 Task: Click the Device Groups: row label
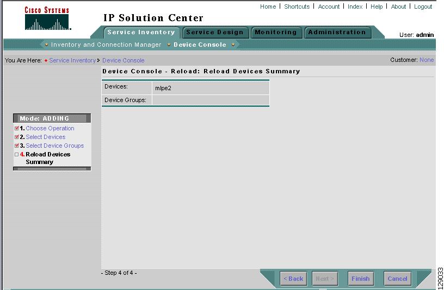click(125, 100)
